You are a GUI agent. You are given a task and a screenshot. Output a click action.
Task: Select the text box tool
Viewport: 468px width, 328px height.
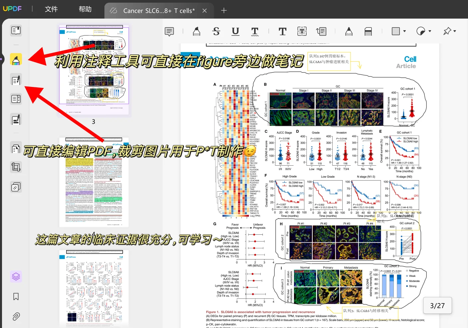point(302,32)
